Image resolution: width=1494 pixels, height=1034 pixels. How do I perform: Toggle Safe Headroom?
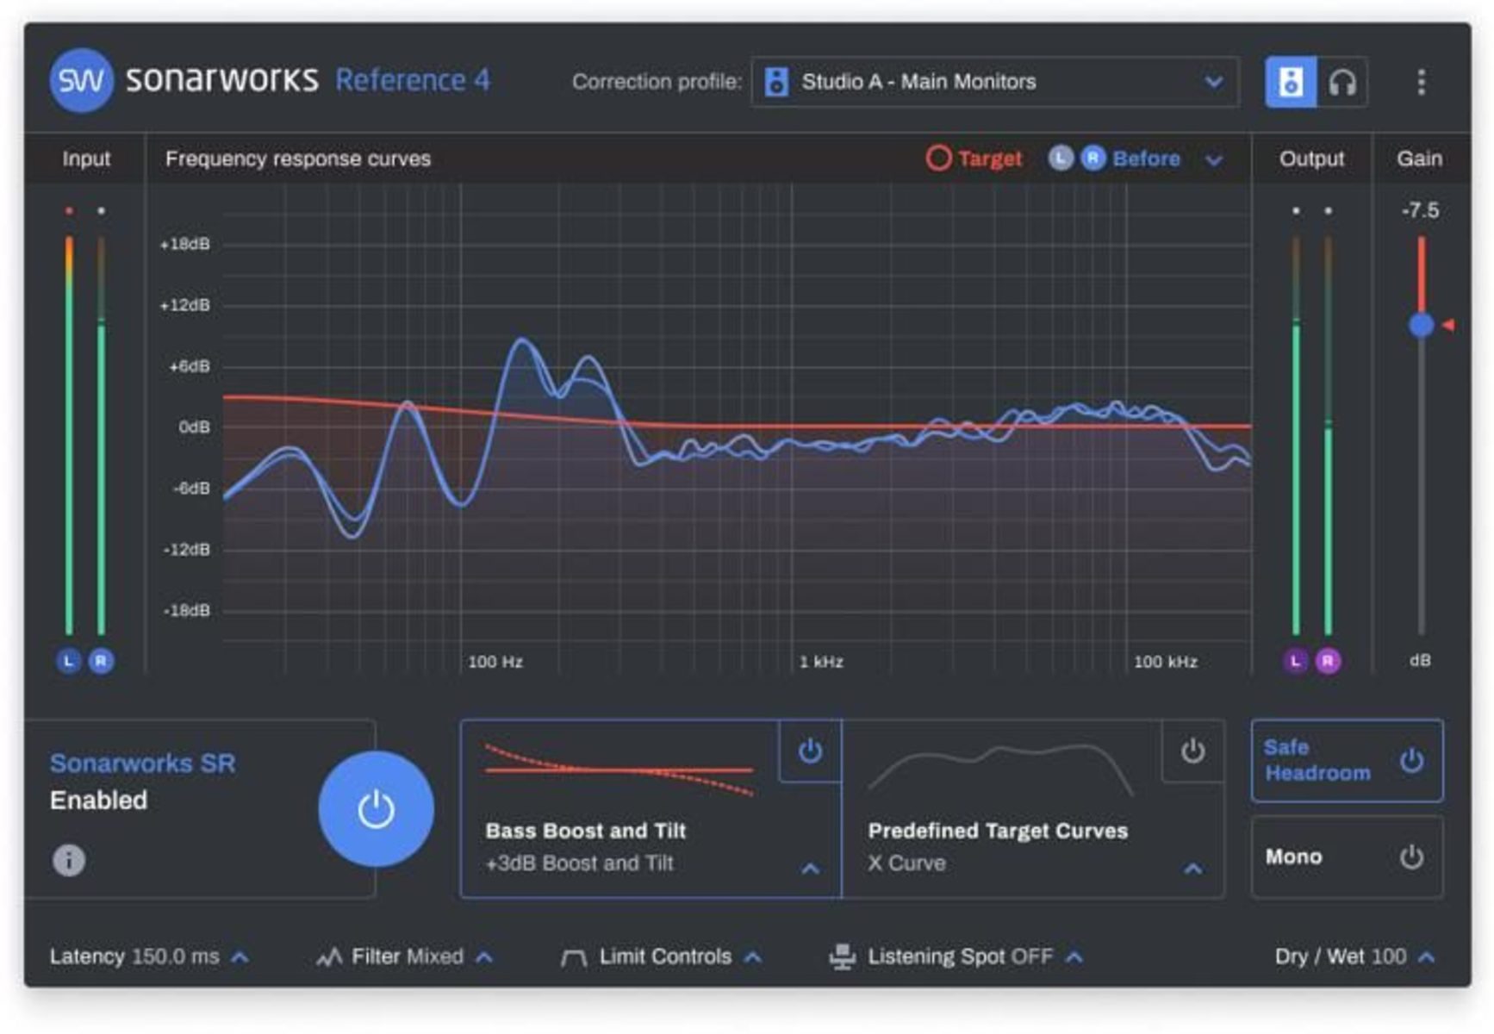[1347, 761]
